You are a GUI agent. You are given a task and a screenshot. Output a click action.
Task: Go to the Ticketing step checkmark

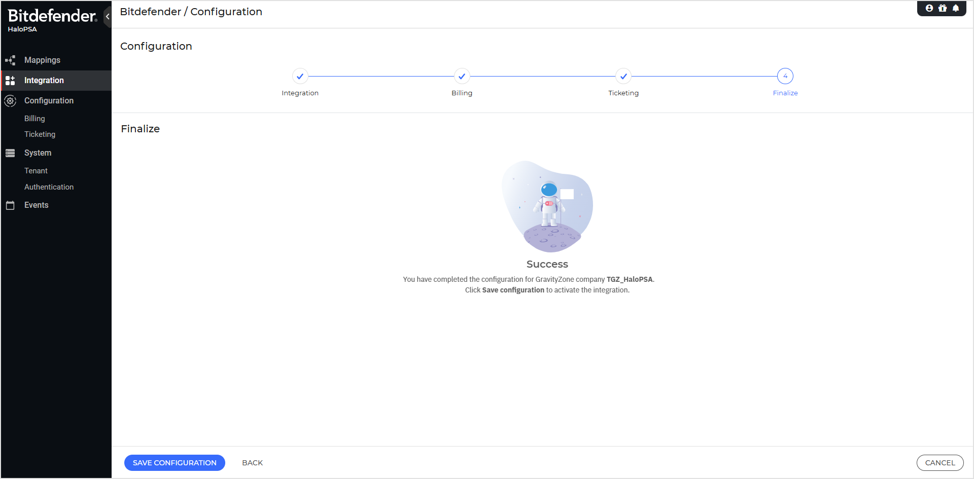[623, 77]
